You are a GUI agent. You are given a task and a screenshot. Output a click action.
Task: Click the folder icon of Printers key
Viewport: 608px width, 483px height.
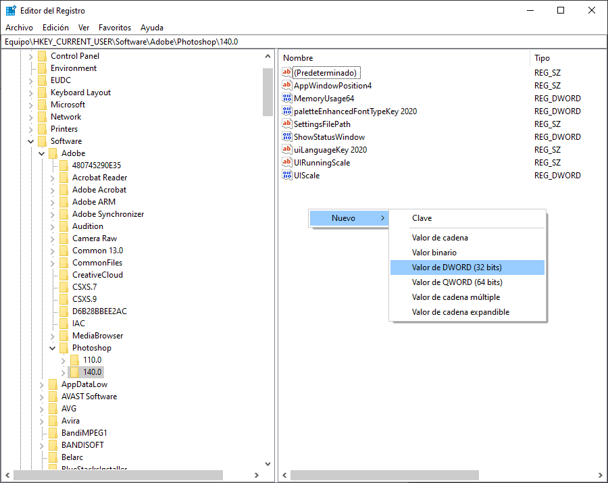[x=43, y=129]
